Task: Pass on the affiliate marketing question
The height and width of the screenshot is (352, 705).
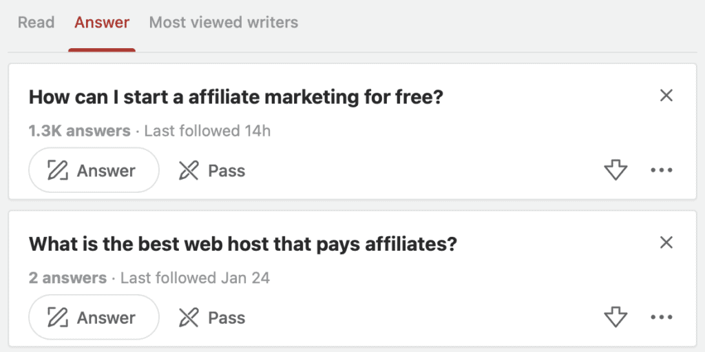Action: (x=212, y=170)
